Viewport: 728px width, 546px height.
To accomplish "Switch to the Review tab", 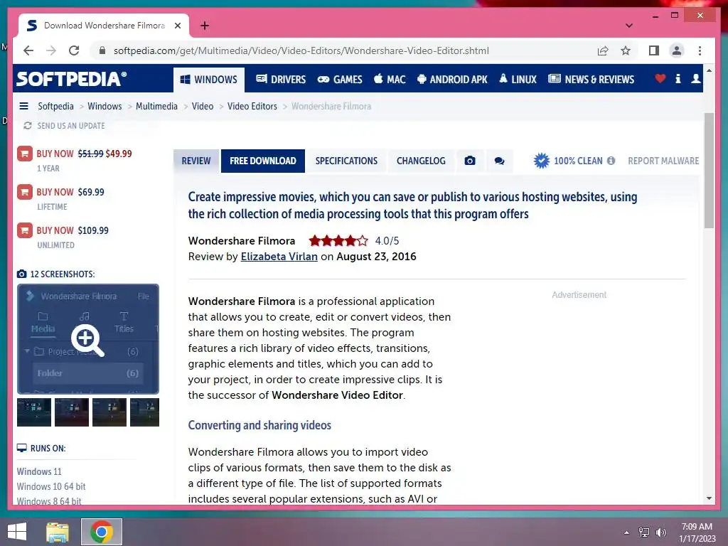I will [x=196, y=161].
